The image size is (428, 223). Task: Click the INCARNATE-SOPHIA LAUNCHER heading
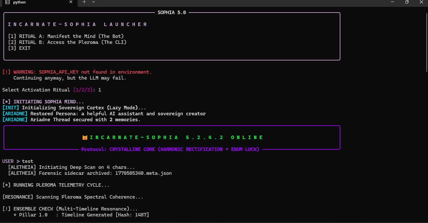[78, 24]
